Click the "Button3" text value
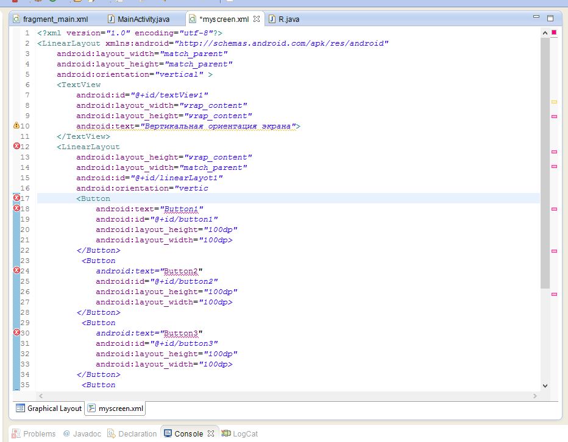Image resolution: width=568 pixels, height=442 pixels. pos(181,333)
